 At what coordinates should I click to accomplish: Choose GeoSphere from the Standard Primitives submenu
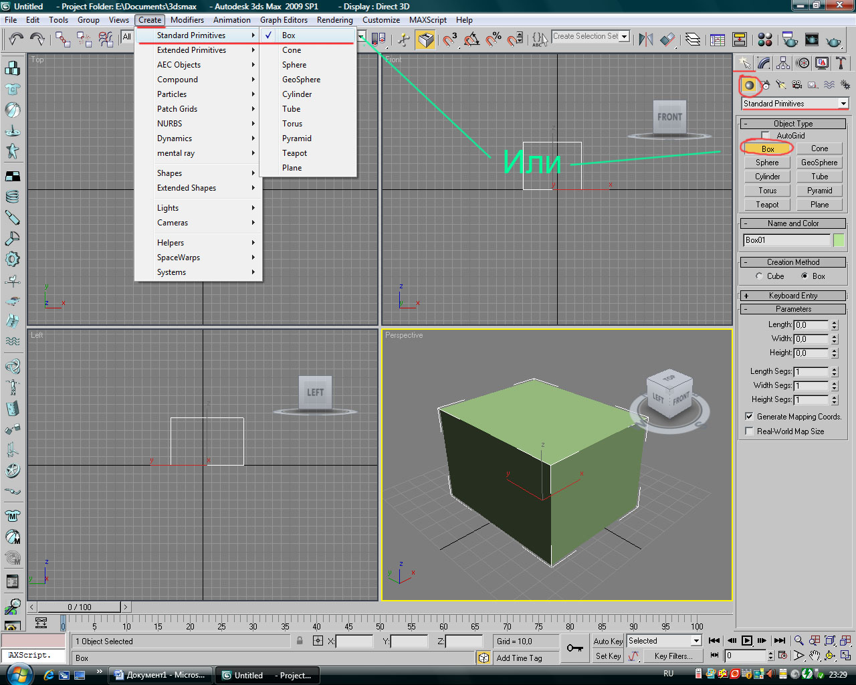click(301, 80)
